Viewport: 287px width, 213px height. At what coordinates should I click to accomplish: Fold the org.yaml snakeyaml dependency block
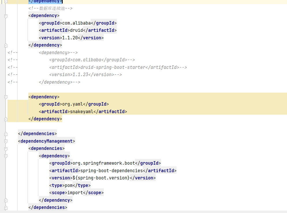coord(6,97)
